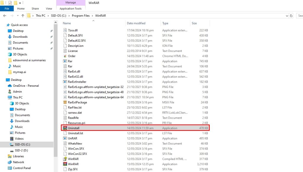The image size is (303, 172).
Task: Click the UnRAR application icon
Action: coord(65,138)
